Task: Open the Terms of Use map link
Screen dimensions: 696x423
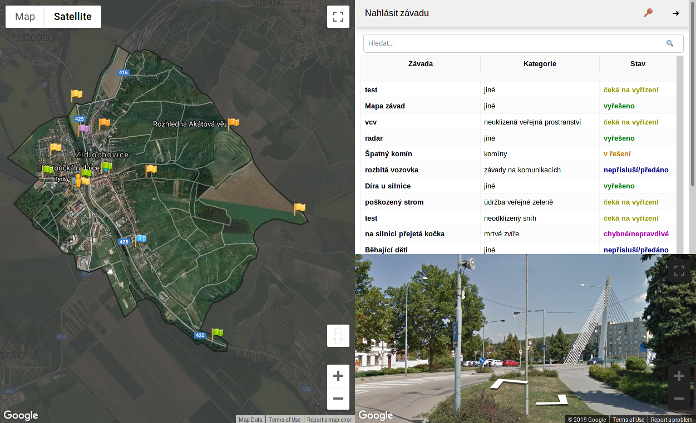Action: tap(284, 420)
